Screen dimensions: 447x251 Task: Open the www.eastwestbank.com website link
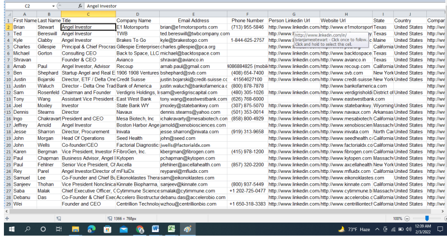(x=346, y=99)
